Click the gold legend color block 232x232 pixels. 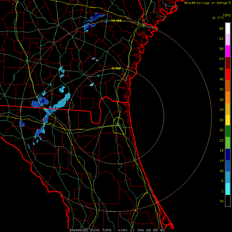pos(228,109)
